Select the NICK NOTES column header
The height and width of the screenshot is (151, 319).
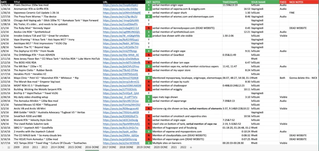tap(304, 2)
